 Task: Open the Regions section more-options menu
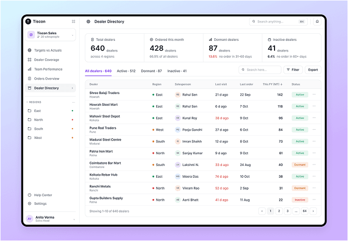tap(73, 102)
